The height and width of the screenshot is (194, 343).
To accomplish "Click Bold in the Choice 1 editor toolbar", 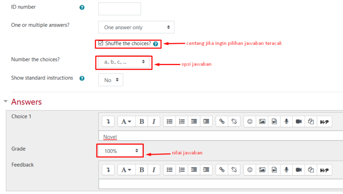I will [x=142, y=121].
